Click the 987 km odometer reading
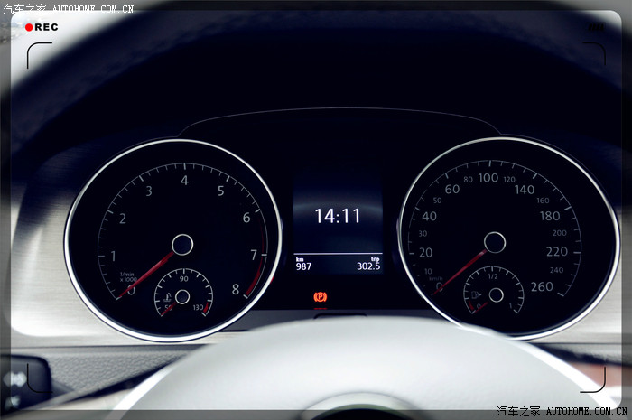Image resolution: width=632 pixels, height=420 pixels. [x=303, y=266]
